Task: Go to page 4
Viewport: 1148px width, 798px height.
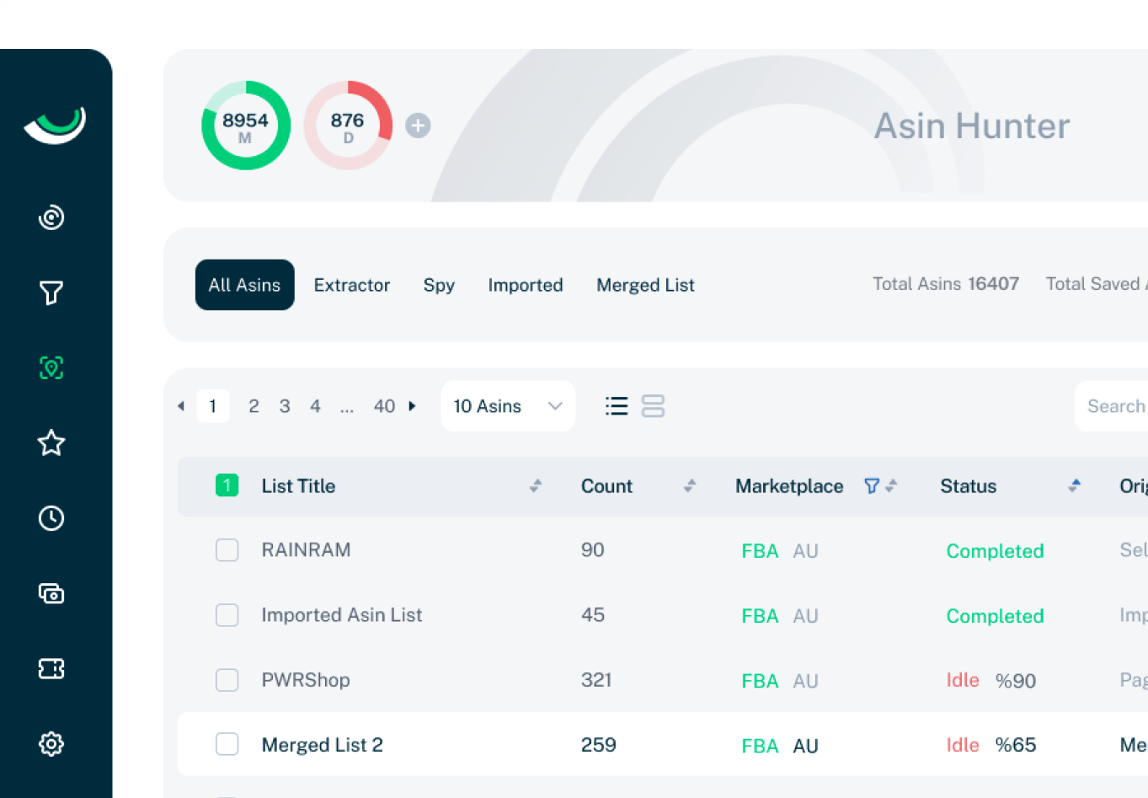Action: (315, 406)
